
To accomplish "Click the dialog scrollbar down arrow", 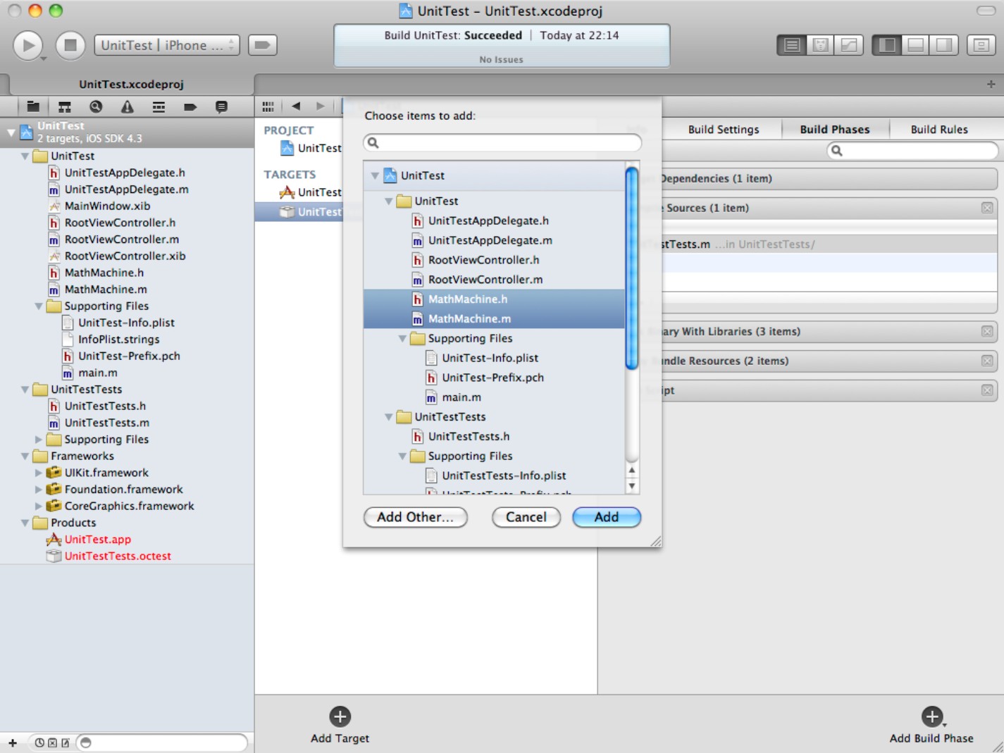I will click(x=632, y=486).
